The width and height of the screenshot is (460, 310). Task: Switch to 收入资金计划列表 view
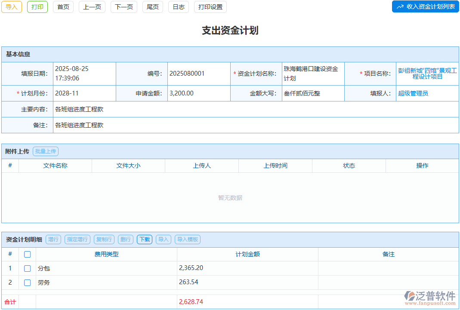click(x=425, y=6)
